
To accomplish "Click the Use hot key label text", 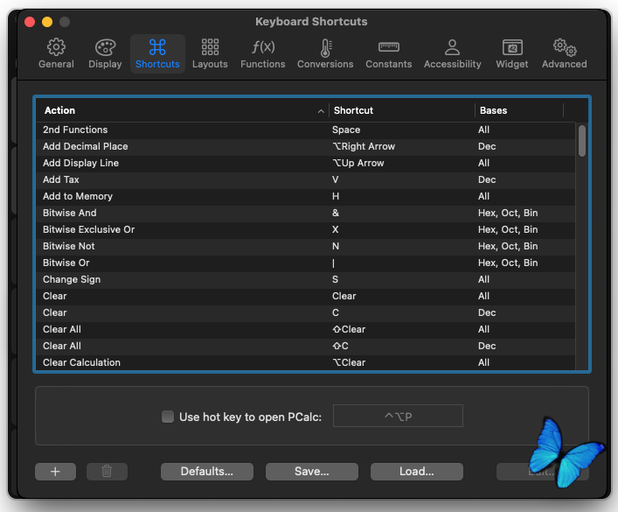I will [250, 417].
